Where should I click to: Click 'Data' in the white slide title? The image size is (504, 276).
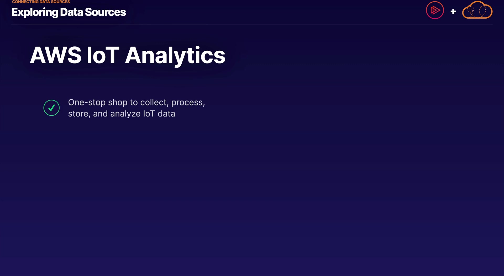pyautogui.click(x=71, y=12)
